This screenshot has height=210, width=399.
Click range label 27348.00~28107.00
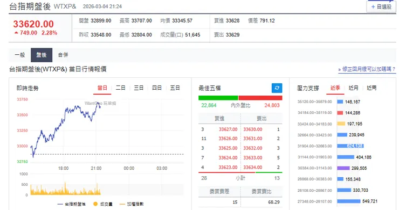pyautogui.click(x=315, y=201)
